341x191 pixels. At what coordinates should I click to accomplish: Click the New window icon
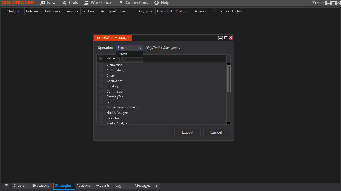(43, 3)
